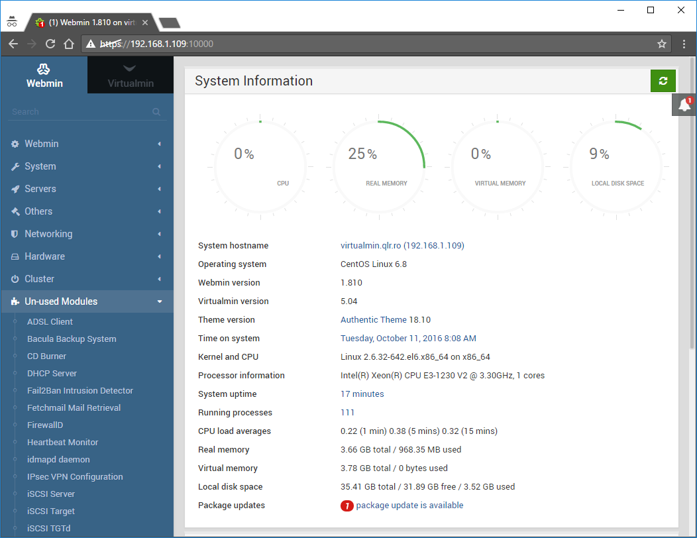Click the green refresh system information button
The image size is (697, 538).
663,81
